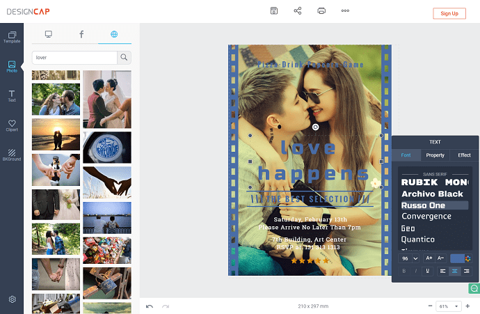480x314 pixels.
Task: Open the text color swatch
Action: tap(457, 258)
